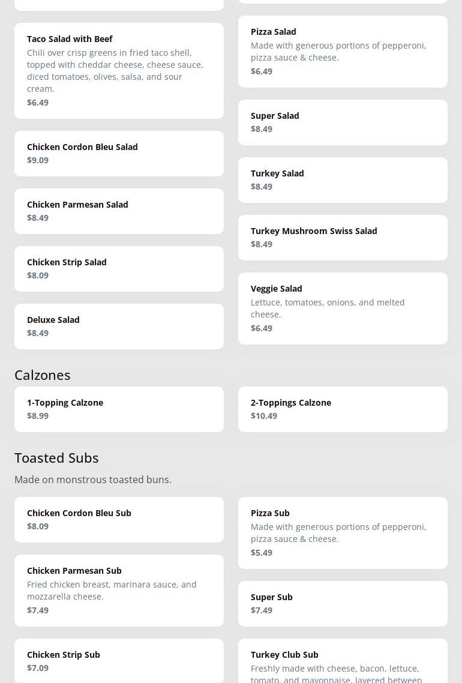This screenshot has height=683, width=462.
Task: Open the Chicken Cordon Bleu Sub item
Action: click(119, 519)
